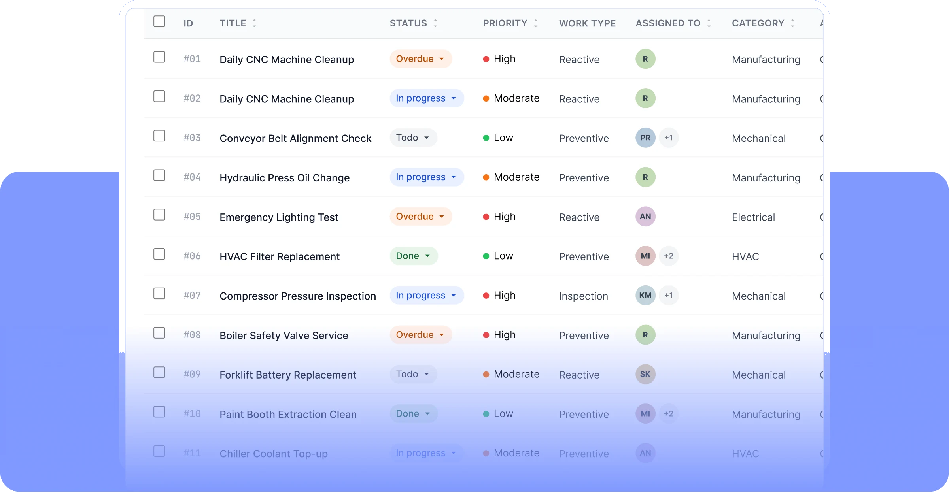The width and height of the screenshot is (949, 492).
Task: Open Hydraulic Press Oil Change work order
Action: click(285, 178)
